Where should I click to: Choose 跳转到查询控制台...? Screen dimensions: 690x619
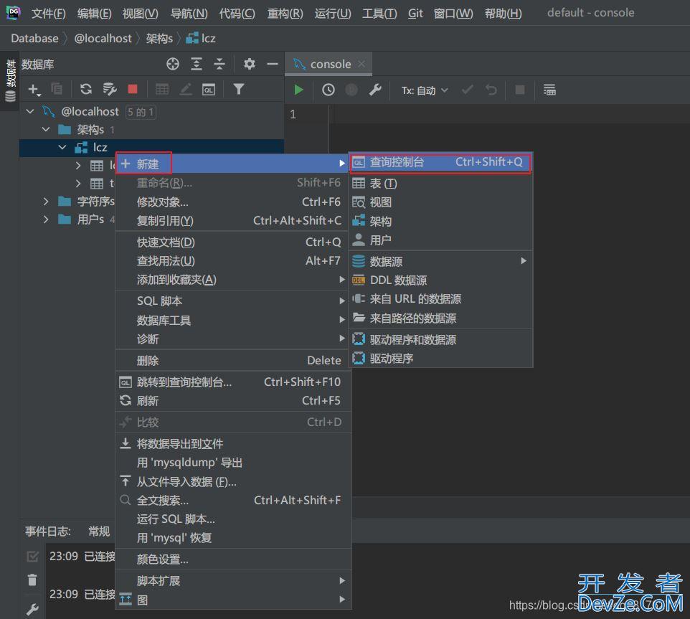point(233,382)
